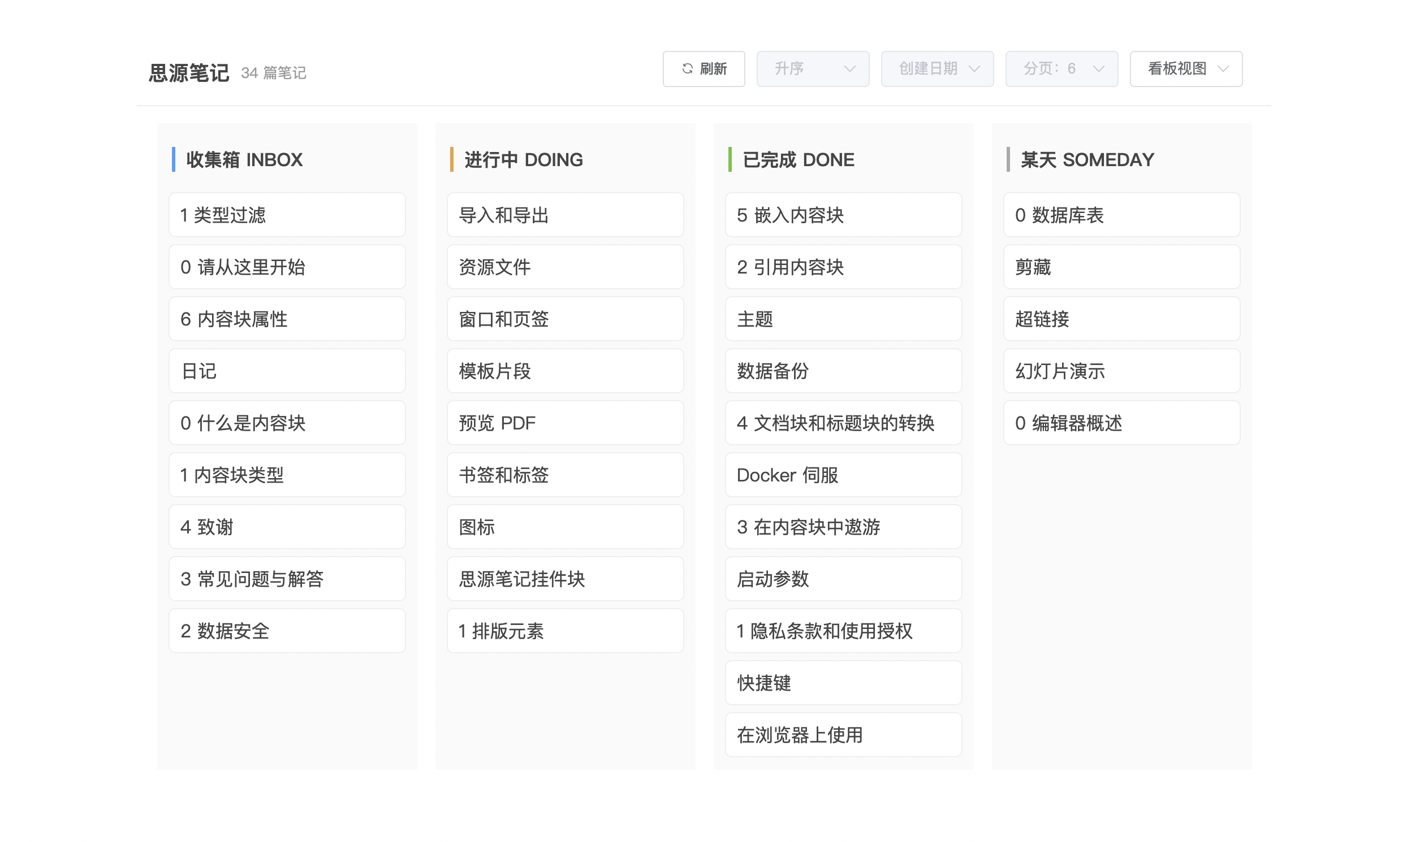Screen dimensions: 1424x842
Task: Open the 5 嵌入内容块 card in DONE
Action: point(843,215)
